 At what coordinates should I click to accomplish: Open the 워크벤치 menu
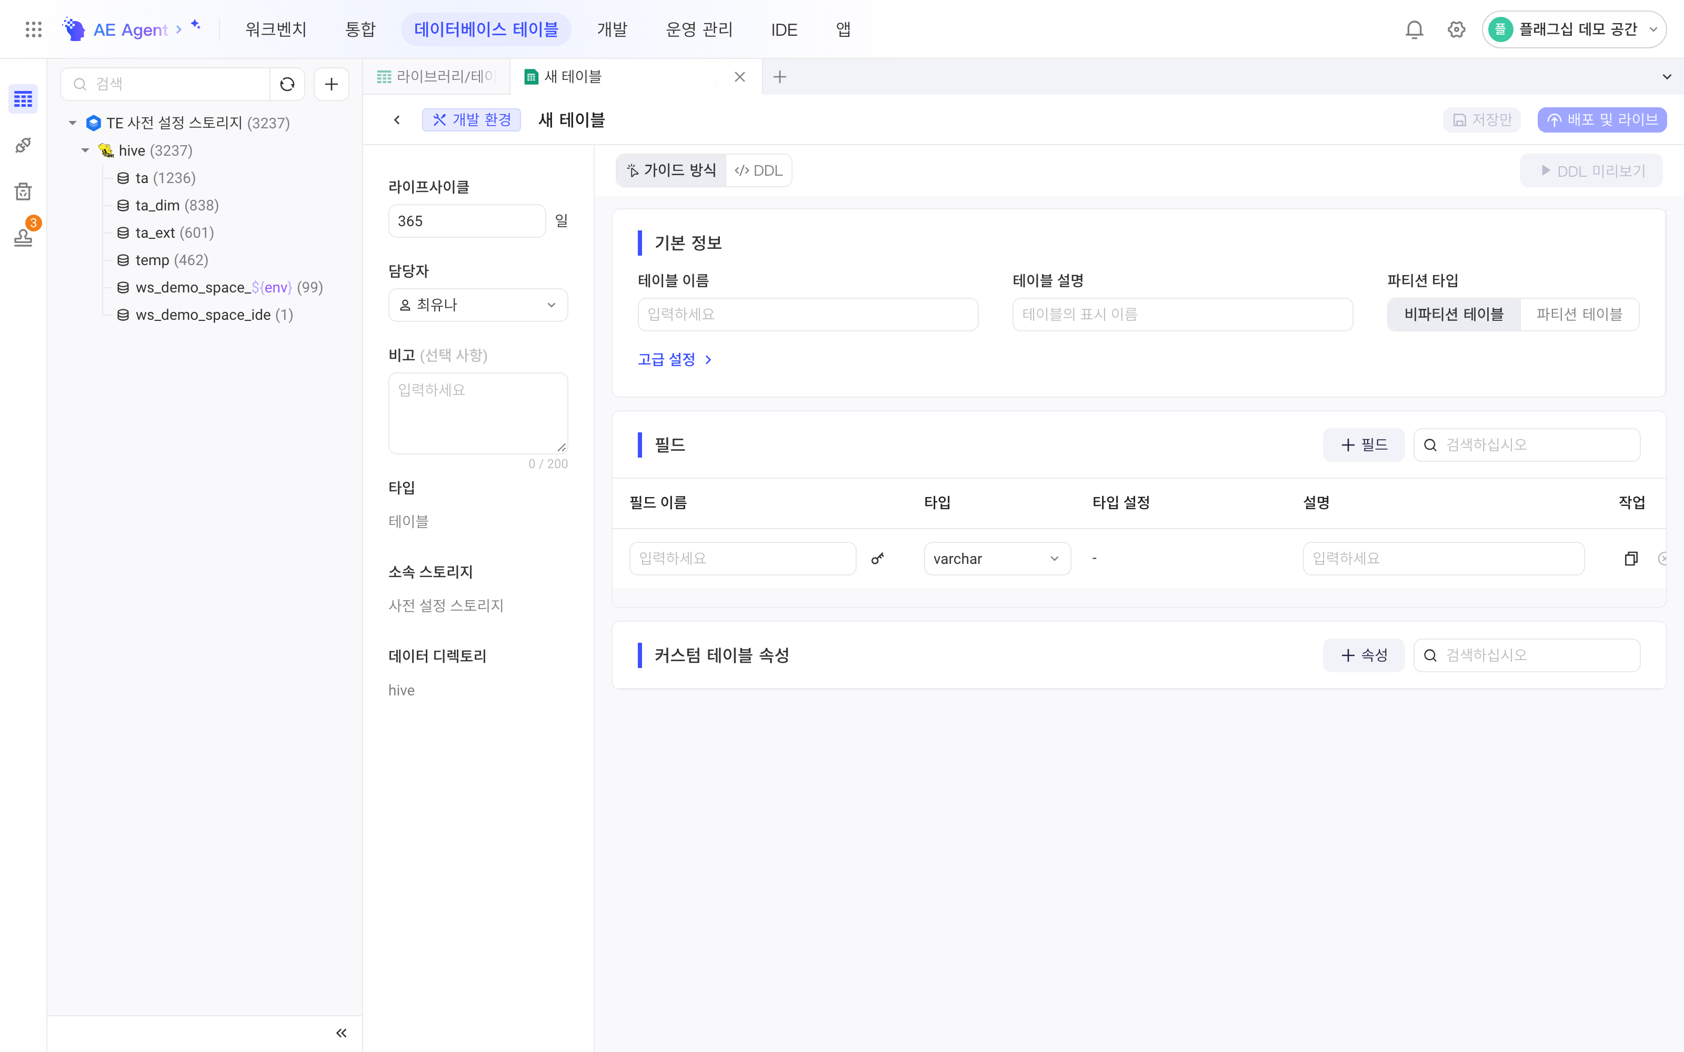(276, 29)
